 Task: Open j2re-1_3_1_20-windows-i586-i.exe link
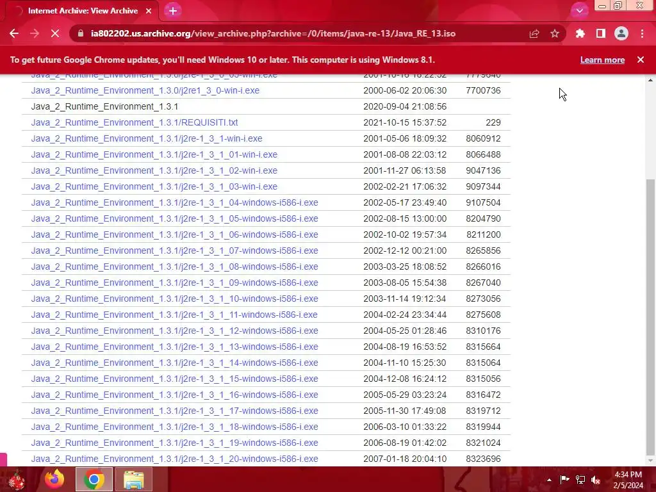point(174,459)
